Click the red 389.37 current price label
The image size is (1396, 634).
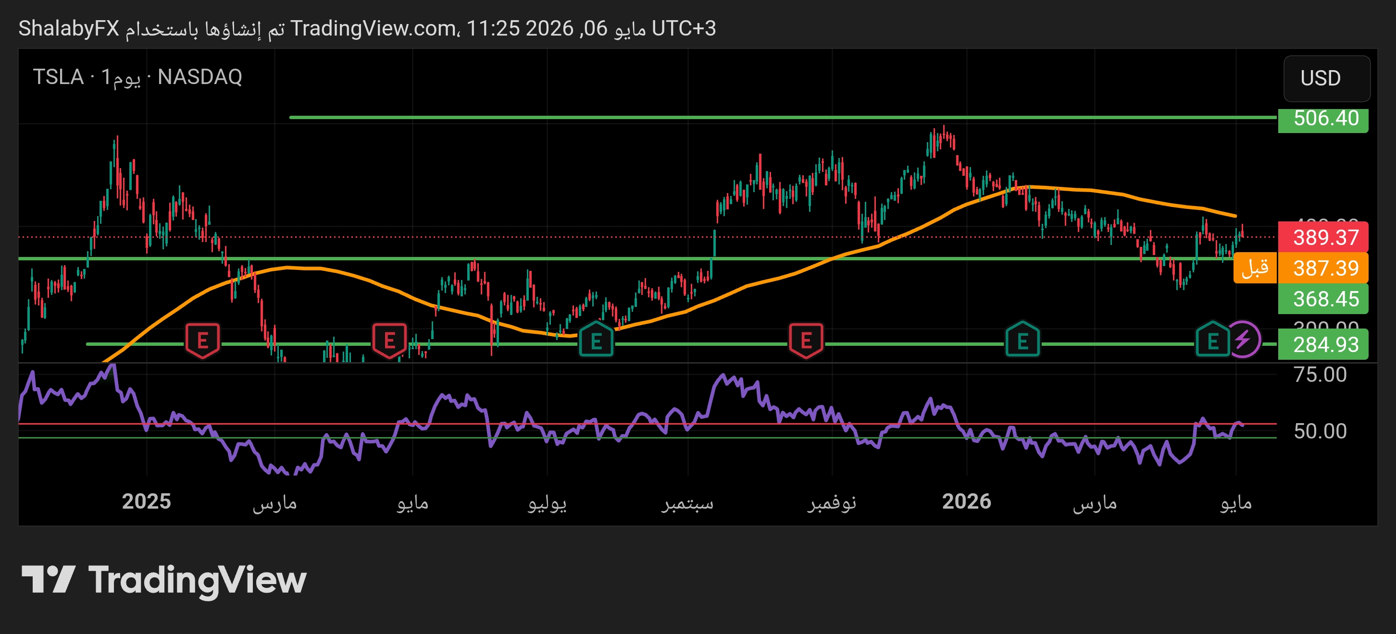1323,237
